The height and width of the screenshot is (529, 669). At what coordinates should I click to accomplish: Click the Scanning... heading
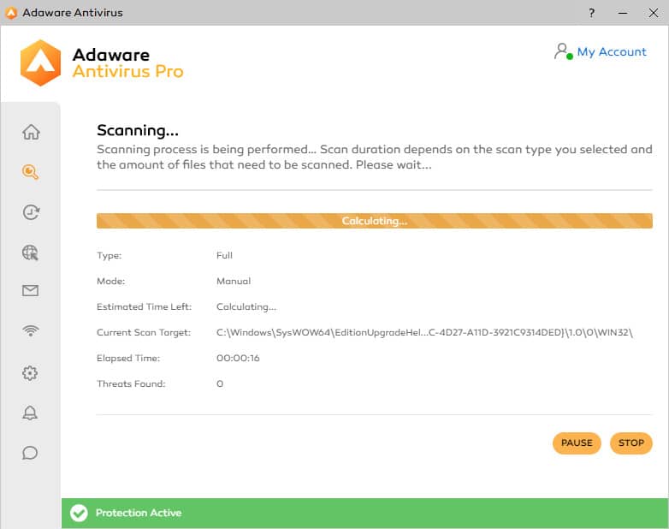click(x=138, y=130)
